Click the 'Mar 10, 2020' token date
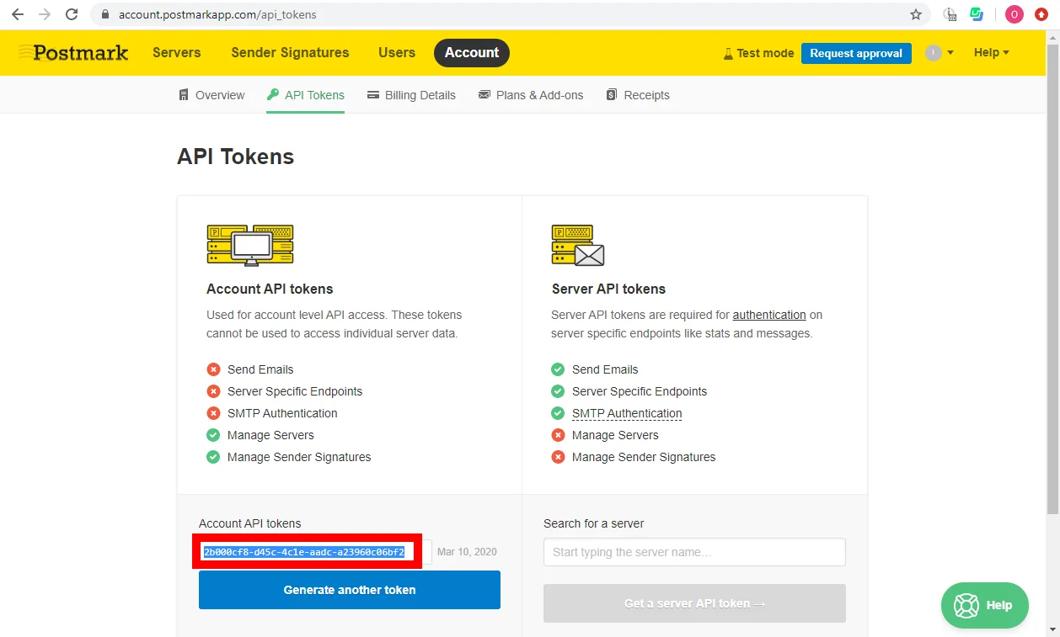This screenshot has height=637, width=1060. (x=467, y=552)
